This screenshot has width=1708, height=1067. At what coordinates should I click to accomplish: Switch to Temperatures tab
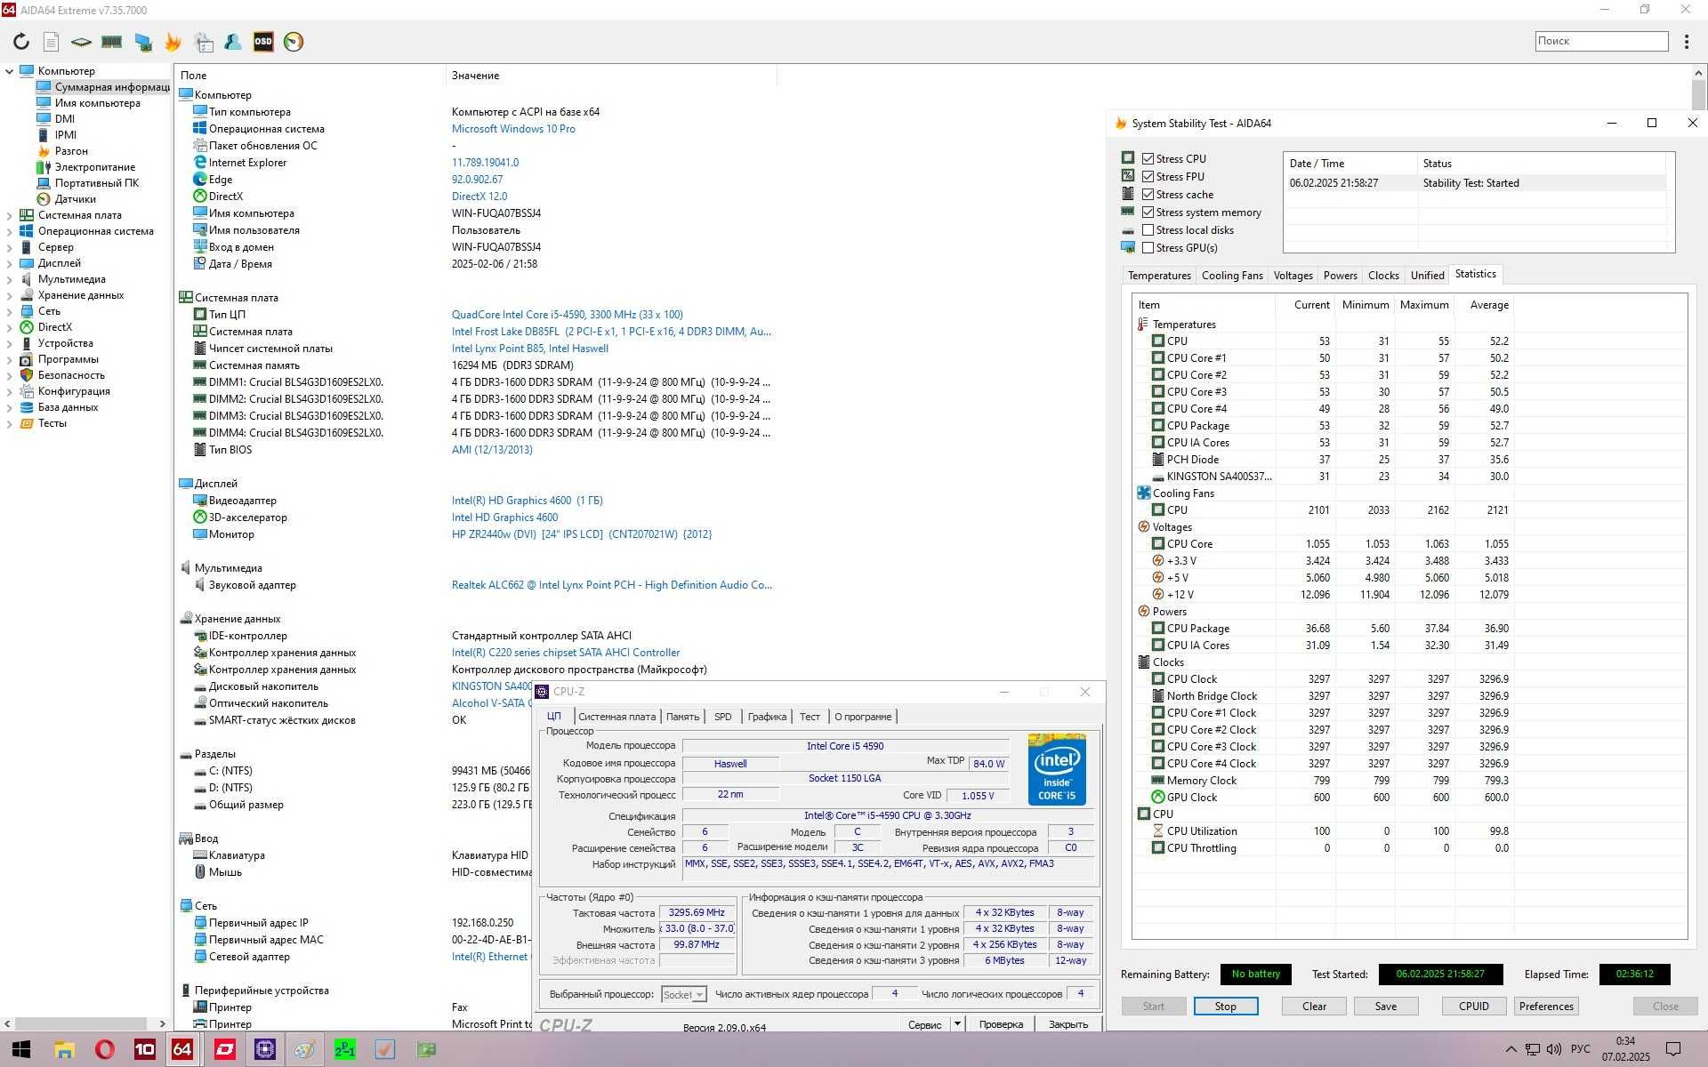pos(1159,276)
